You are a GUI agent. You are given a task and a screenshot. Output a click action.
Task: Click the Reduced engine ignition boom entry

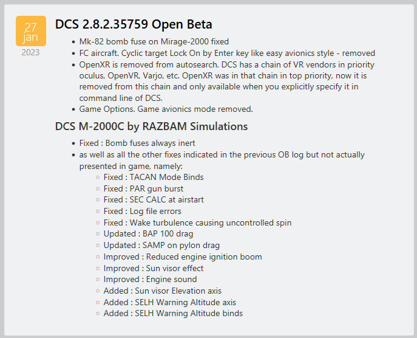pos(183,257)
